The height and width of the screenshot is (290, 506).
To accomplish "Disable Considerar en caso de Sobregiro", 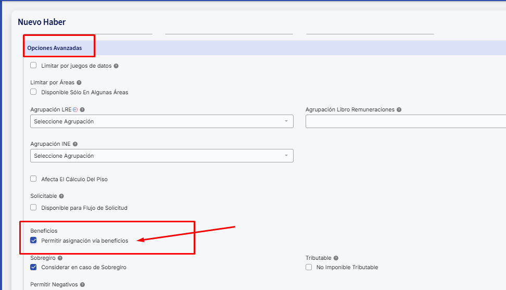I will tap(33, 267).
